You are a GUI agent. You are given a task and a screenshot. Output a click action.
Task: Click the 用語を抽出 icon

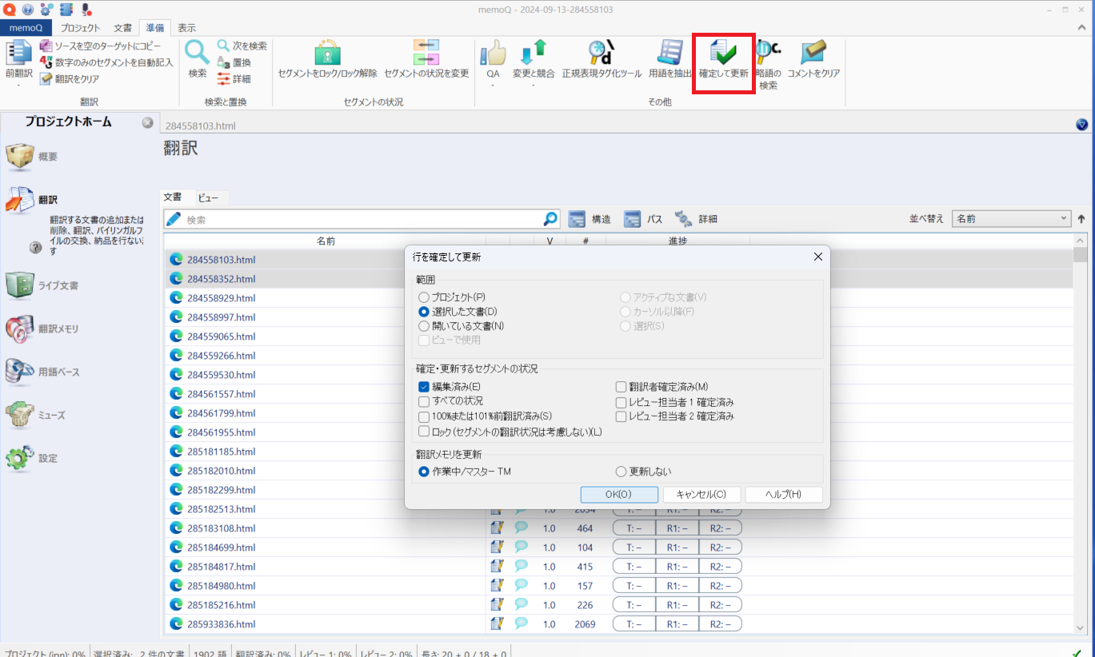(669, 53)
